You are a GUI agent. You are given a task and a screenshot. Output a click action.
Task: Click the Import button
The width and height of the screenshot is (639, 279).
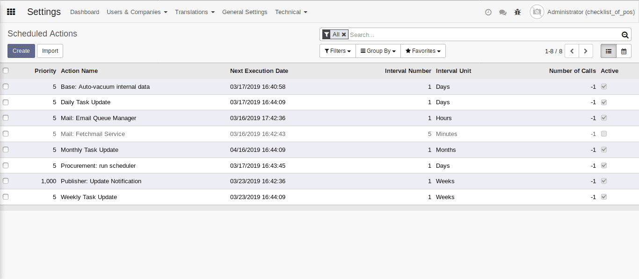click(x=50, y=51)
